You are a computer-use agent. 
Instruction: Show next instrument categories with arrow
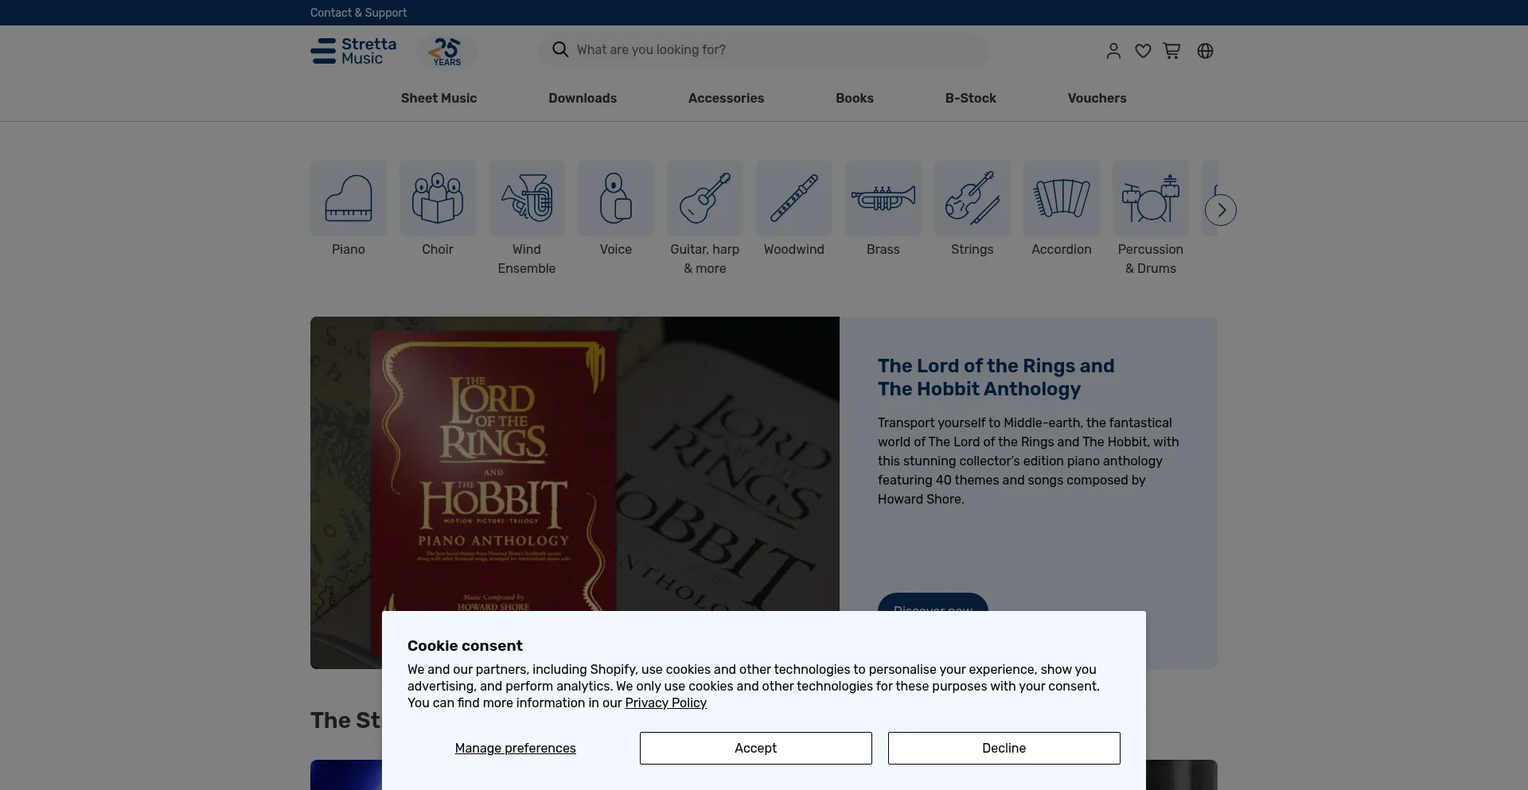[1221, 210]
